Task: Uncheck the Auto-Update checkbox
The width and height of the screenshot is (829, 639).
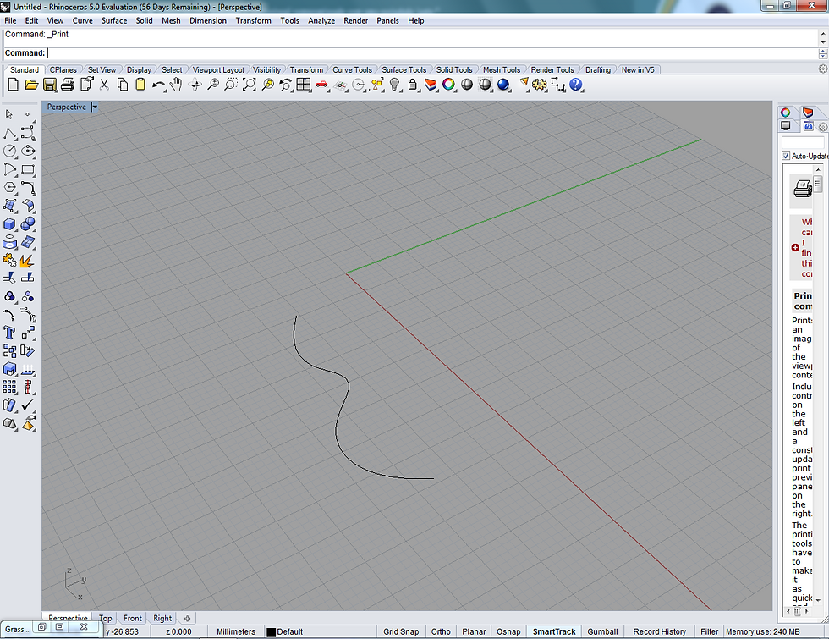Action: 786,156
